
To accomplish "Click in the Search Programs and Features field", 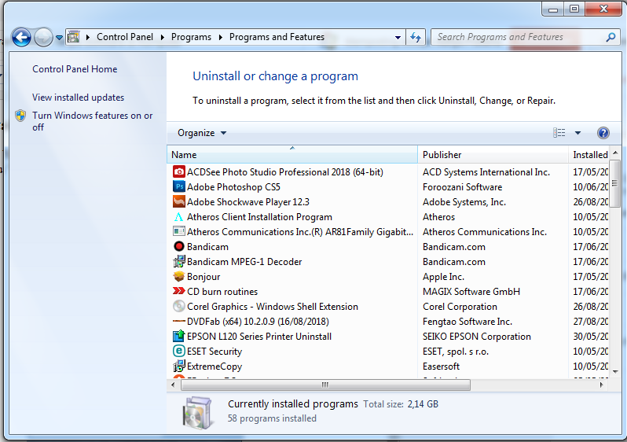I will pyautogui.click(x=519, y=37).
